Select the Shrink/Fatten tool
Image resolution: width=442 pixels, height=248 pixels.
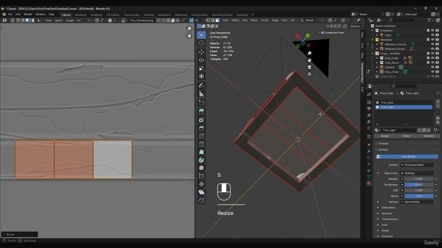[x=201, y=184]
